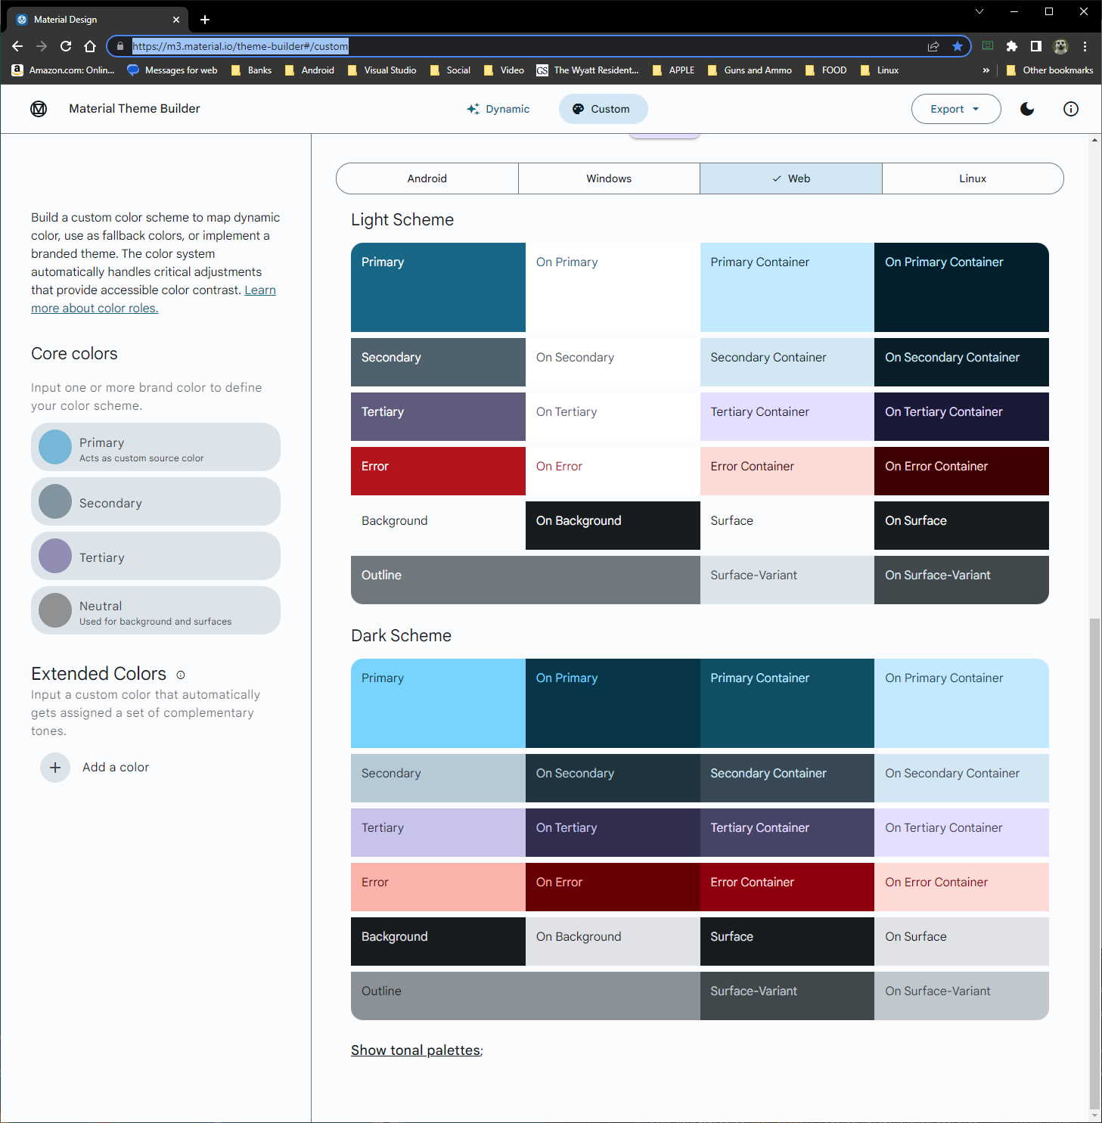
Task: Click the browser forward arrow
Action: (x=42, y=46)
